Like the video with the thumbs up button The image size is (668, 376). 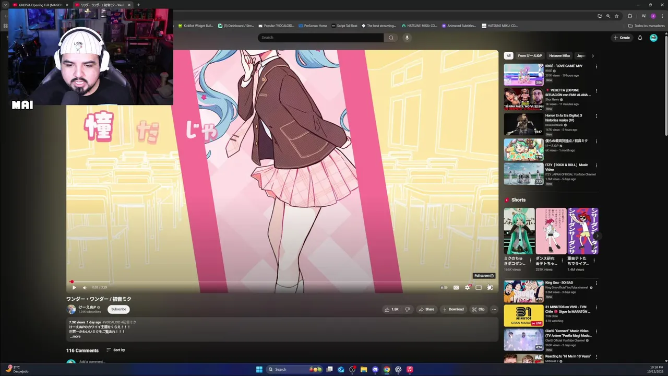point(392,309)
